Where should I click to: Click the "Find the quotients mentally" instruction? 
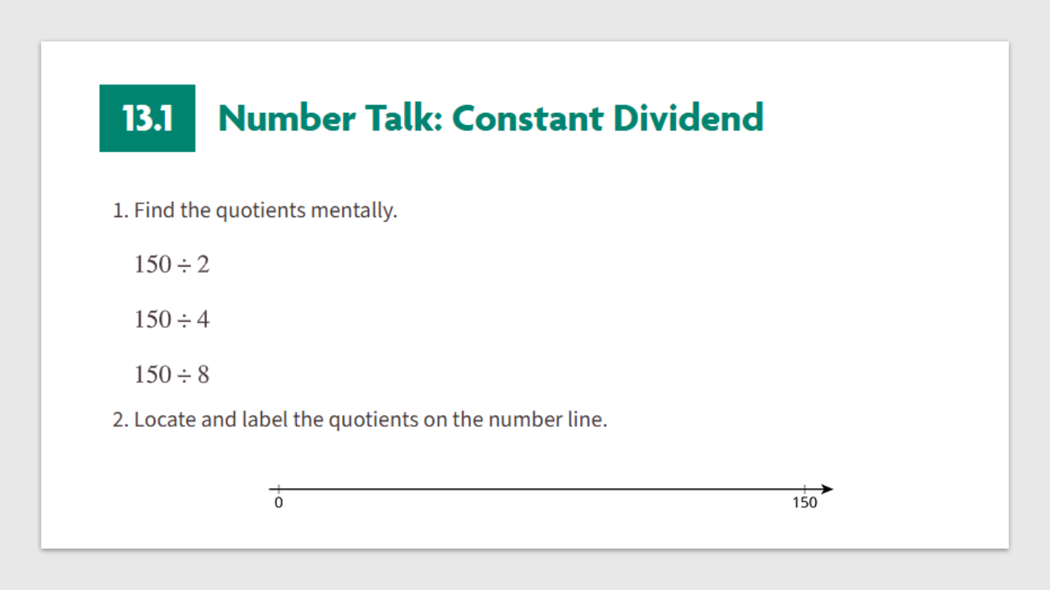(x=265, y=211)
